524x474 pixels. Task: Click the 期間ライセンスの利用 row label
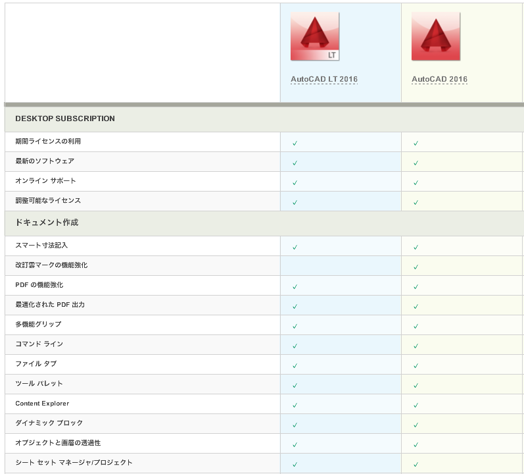[x=48, y=141]
